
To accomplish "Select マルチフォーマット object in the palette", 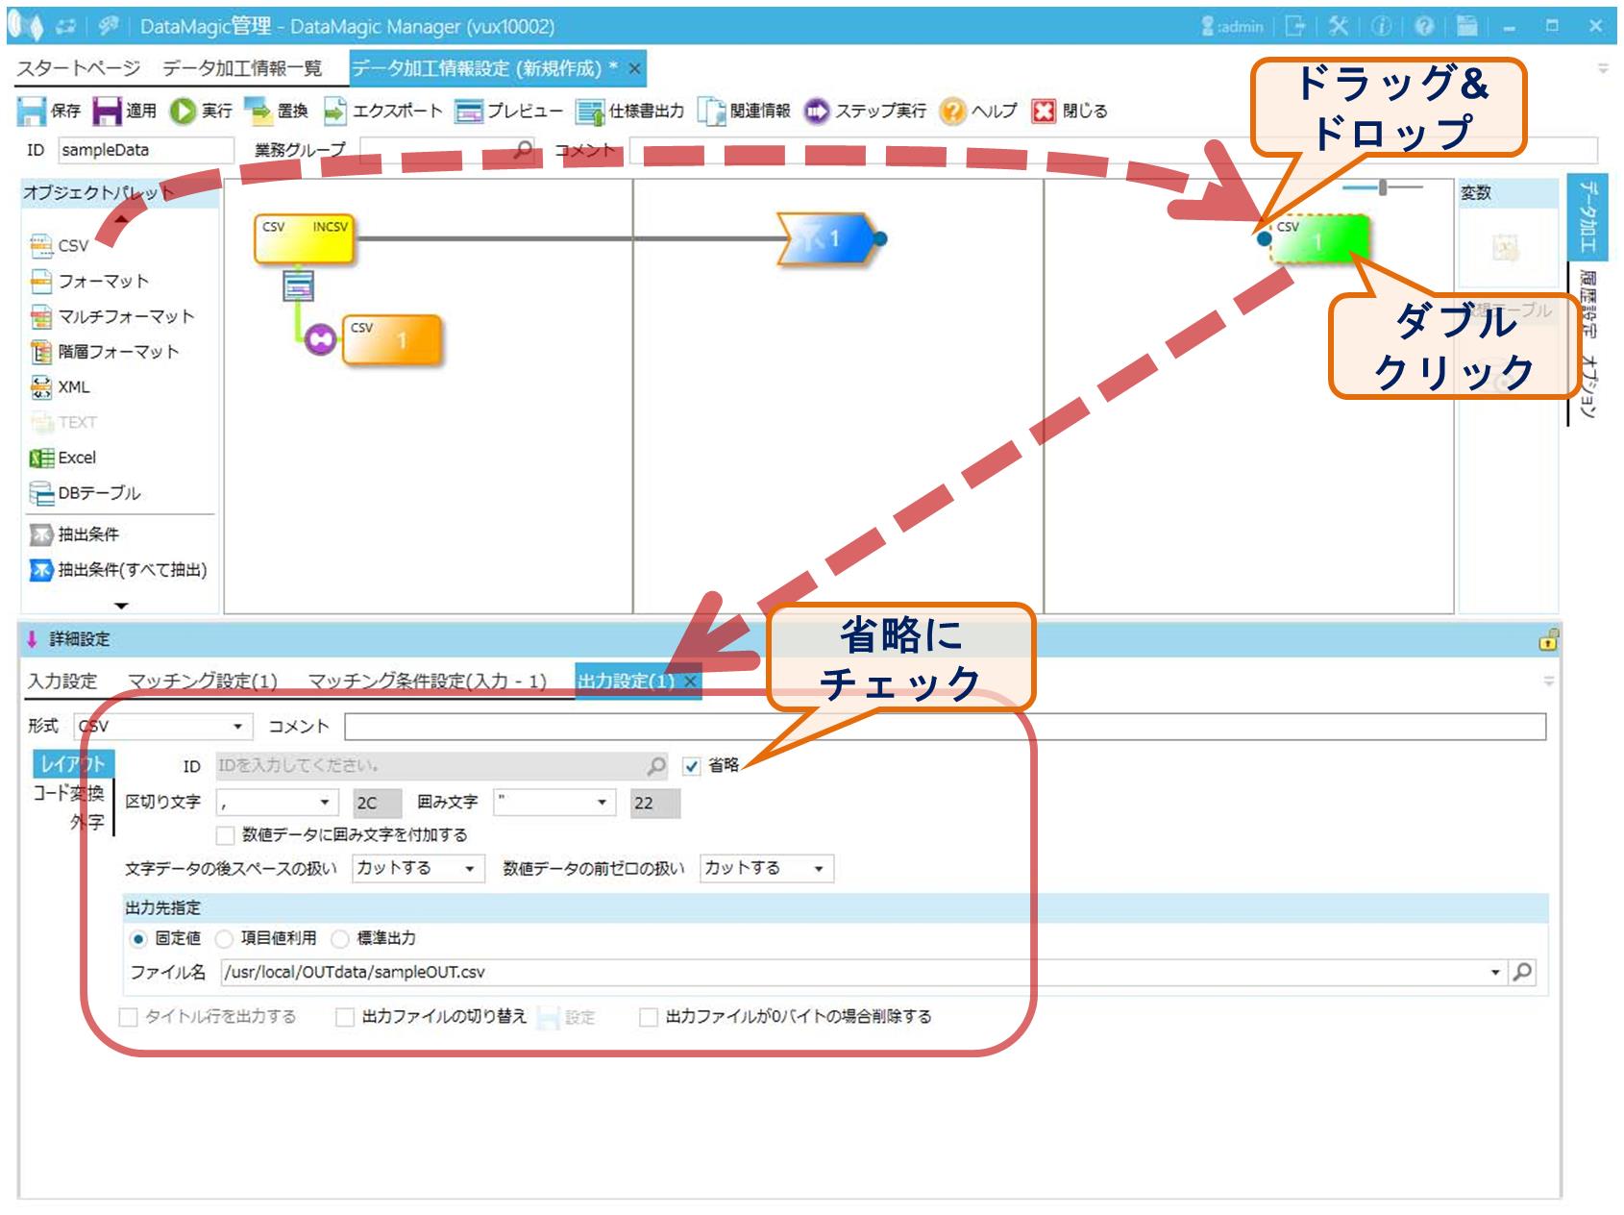I will click(111, 316).
